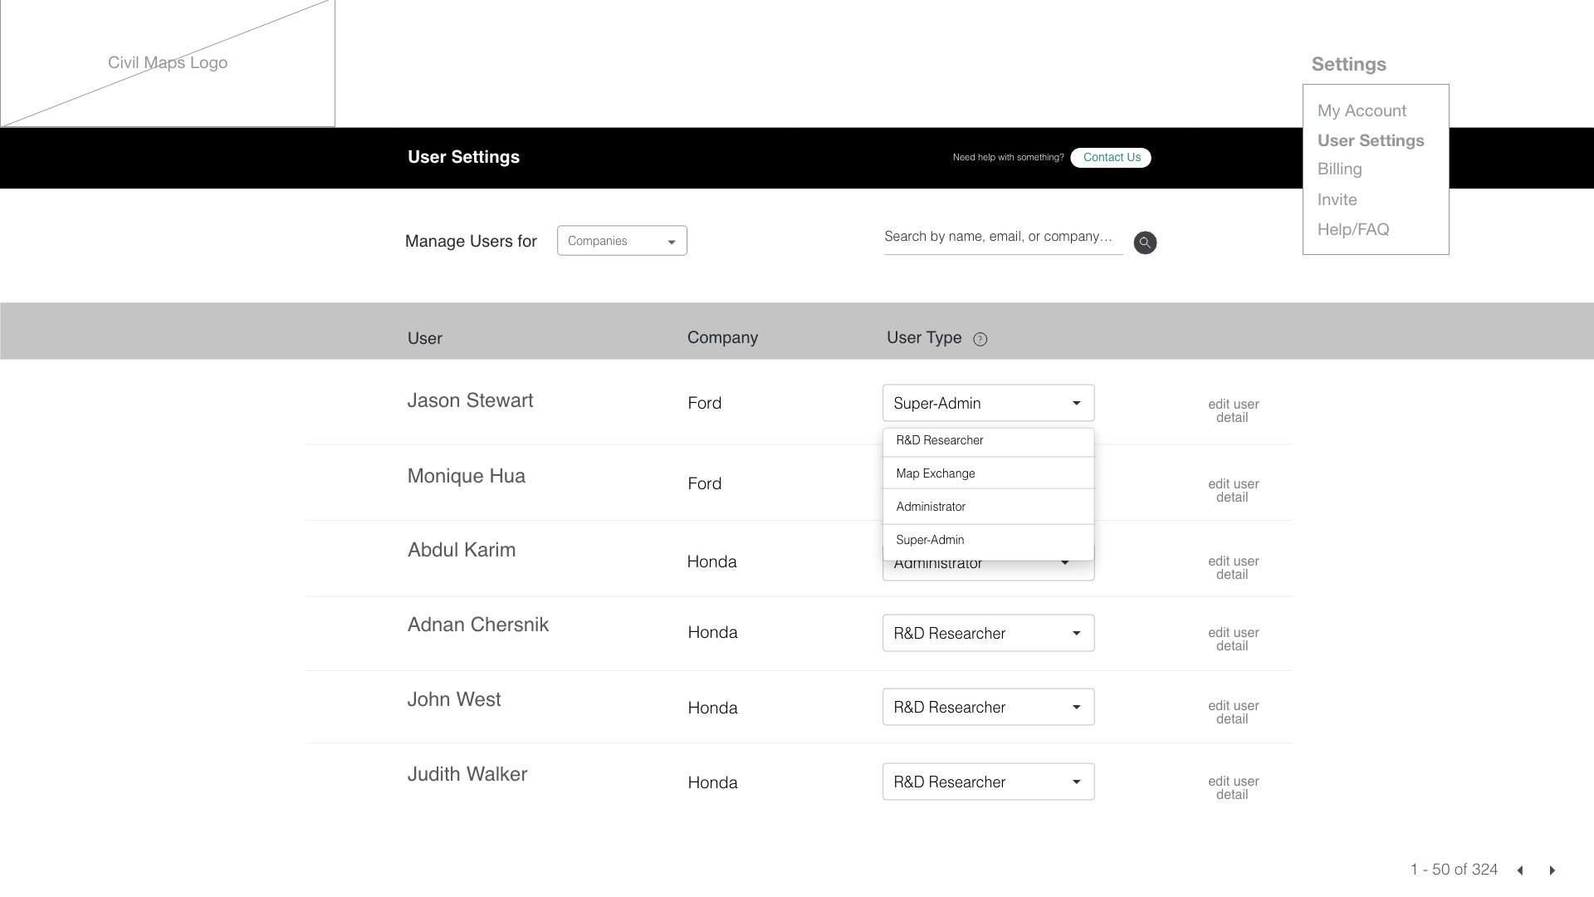Go to the next page of users
Image resolution: width=1594 pixels, height=897 pixels.
point(1551,870)
